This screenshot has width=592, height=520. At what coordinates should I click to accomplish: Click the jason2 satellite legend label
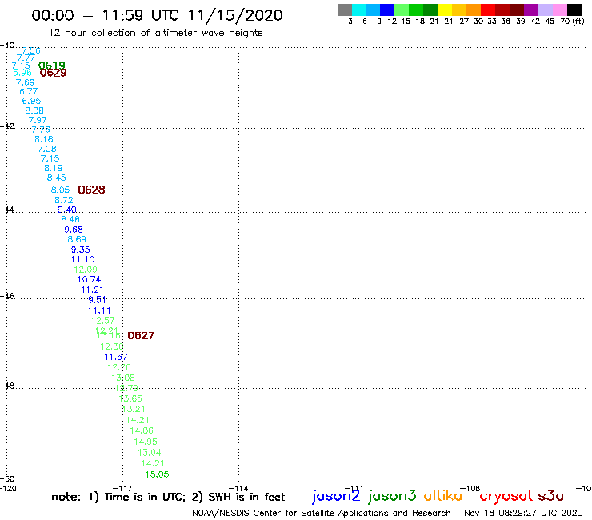(336, 496)
